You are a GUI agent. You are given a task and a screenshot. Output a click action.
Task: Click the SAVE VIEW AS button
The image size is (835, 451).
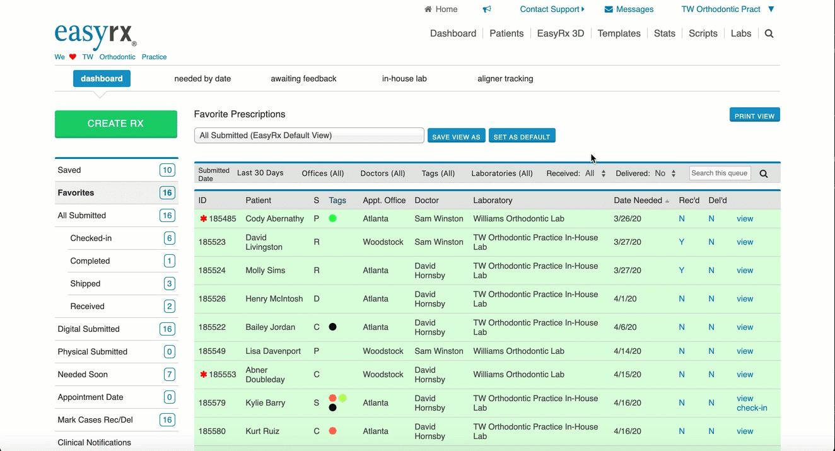(456, 136)
